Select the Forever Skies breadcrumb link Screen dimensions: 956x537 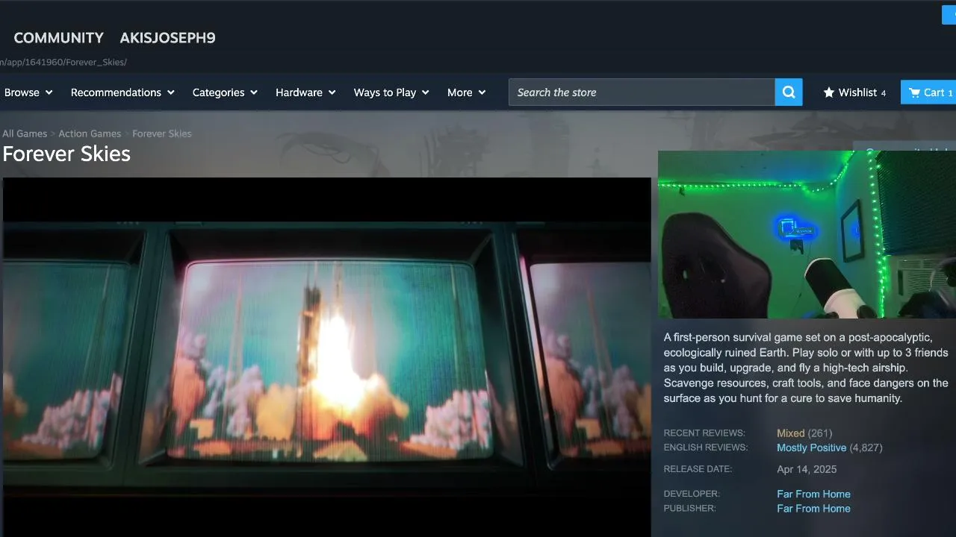click(162, 134)
